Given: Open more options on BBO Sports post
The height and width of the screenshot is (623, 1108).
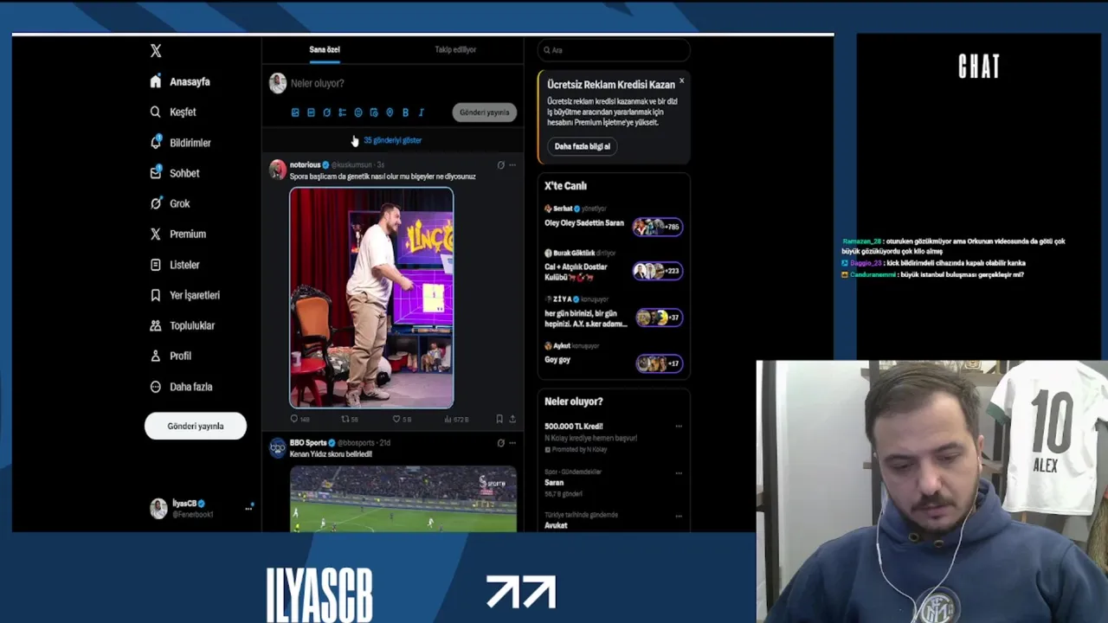Looking at the screenshot, I should [512, 442].
